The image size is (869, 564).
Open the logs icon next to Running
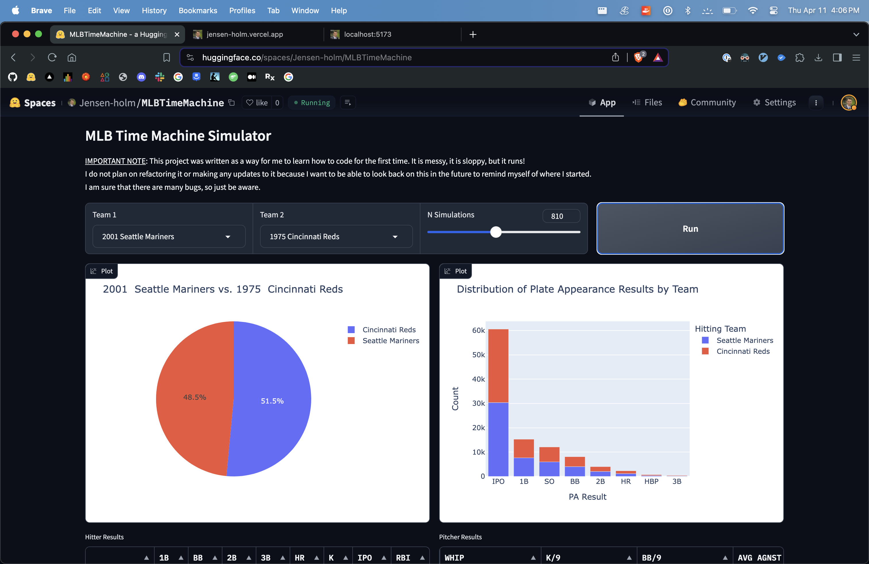coord(348,103)
